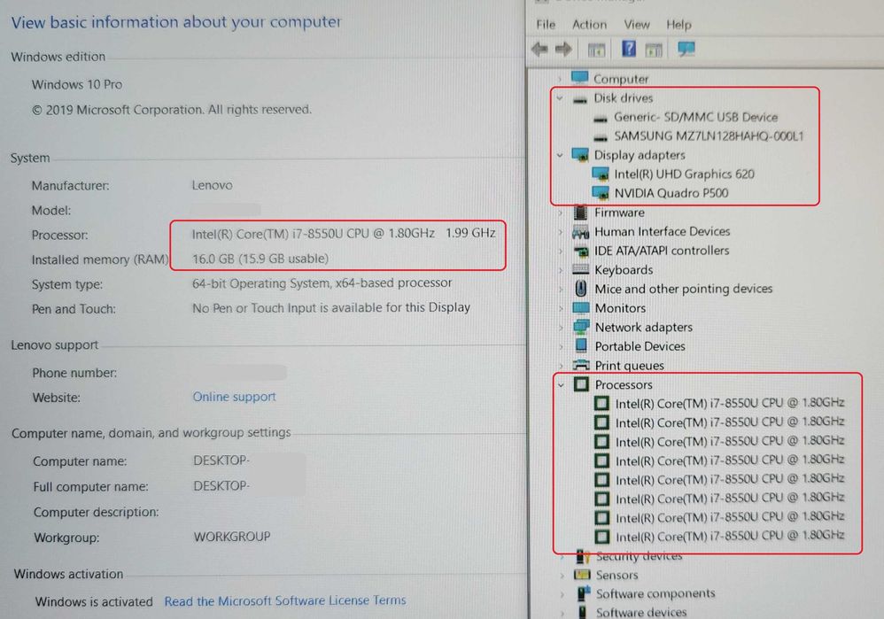This screenshot has width=884, height=619.
Task: Select Intel(R) UHD Graphics 620 entry
Action: [684, 174]
